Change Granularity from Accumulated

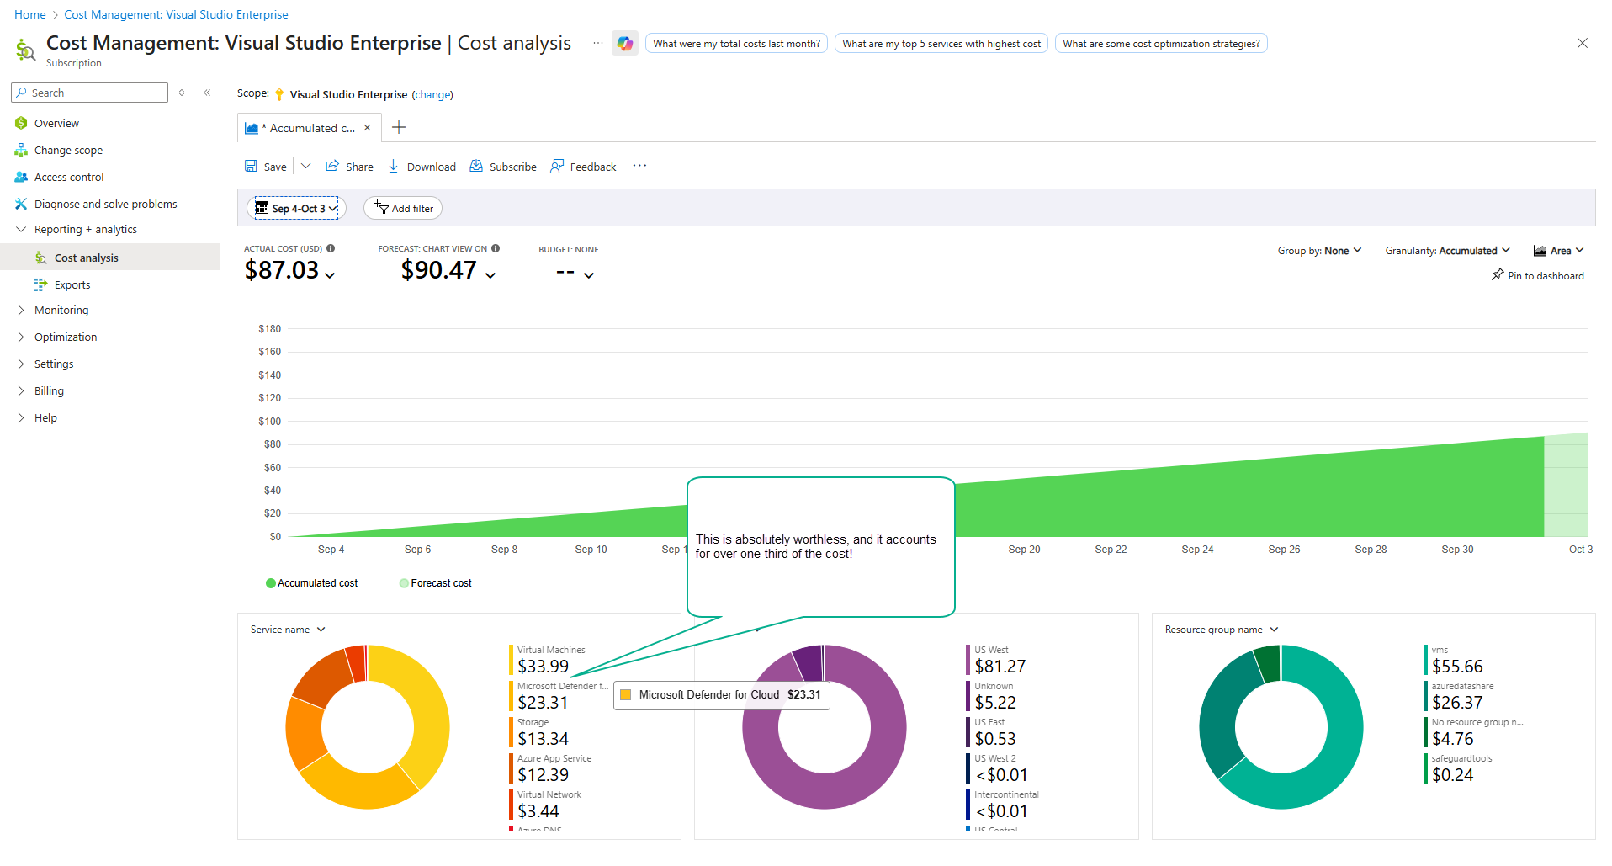[1447, 251]
